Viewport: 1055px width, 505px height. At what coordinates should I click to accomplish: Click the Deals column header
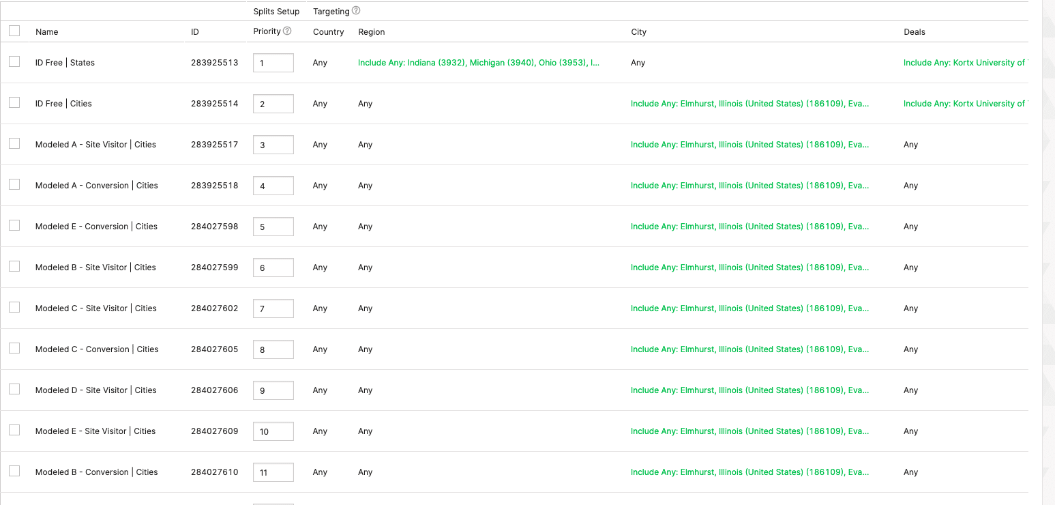pyautogui.click(x=914, y=32)
